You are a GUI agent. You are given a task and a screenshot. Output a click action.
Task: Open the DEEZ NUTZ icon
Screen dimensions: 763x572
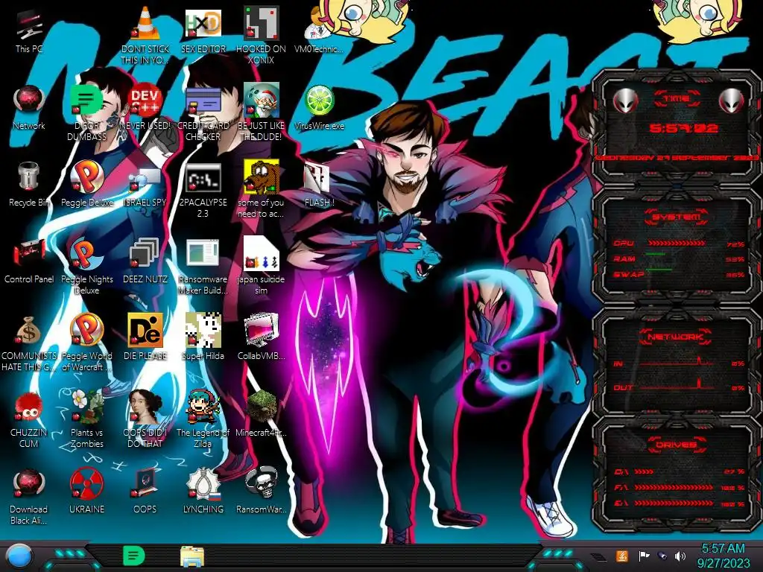click(145, 261)
